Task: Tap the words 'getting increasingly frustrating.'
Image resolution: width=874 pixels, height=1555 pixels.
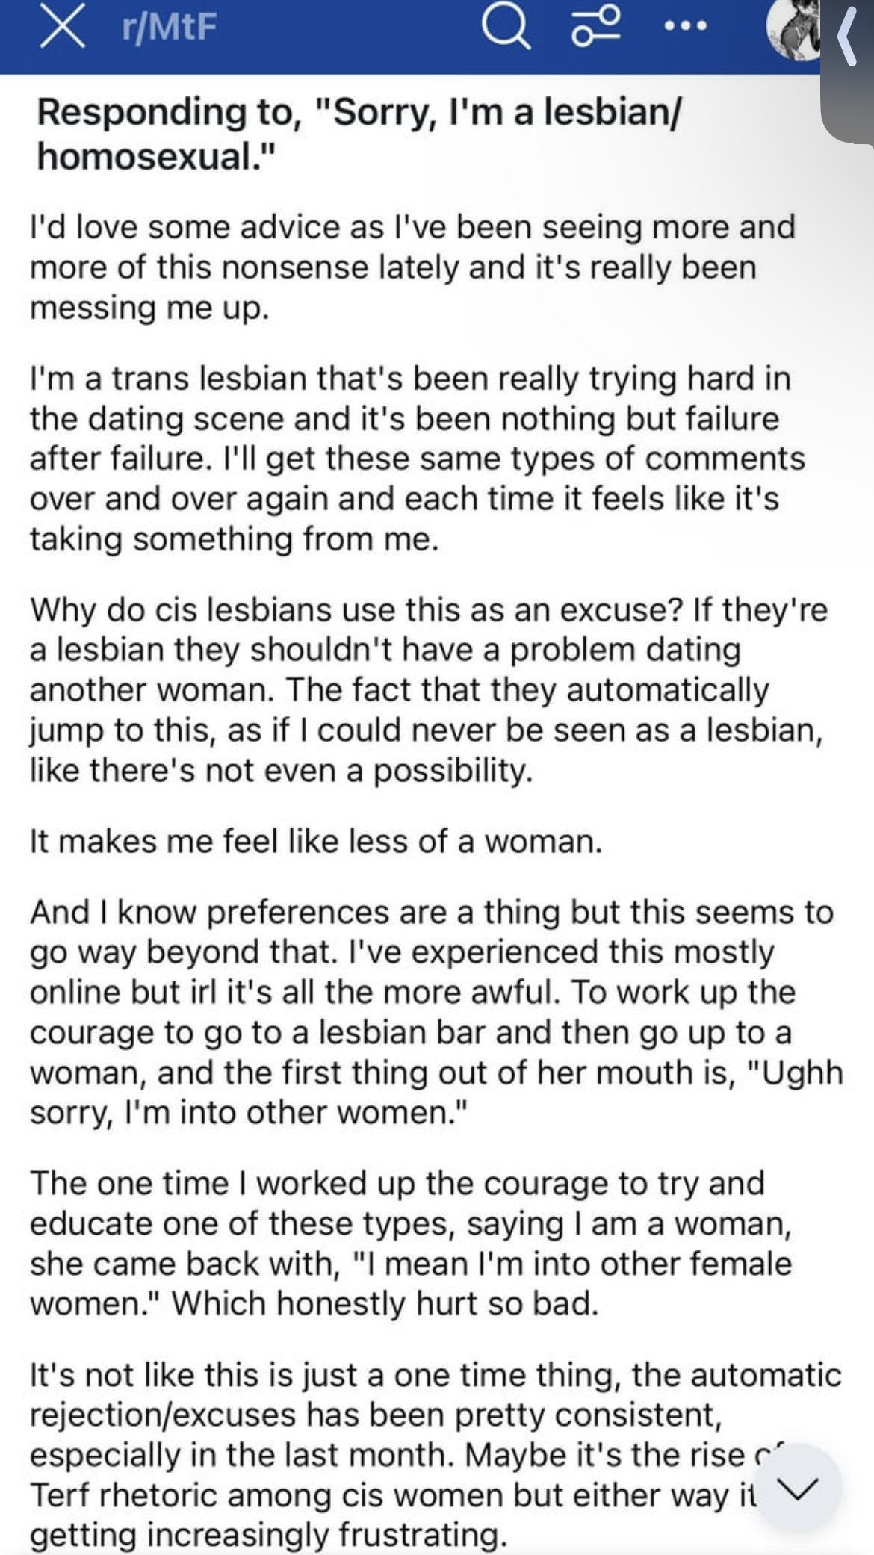Action: tap(269, 1535)
